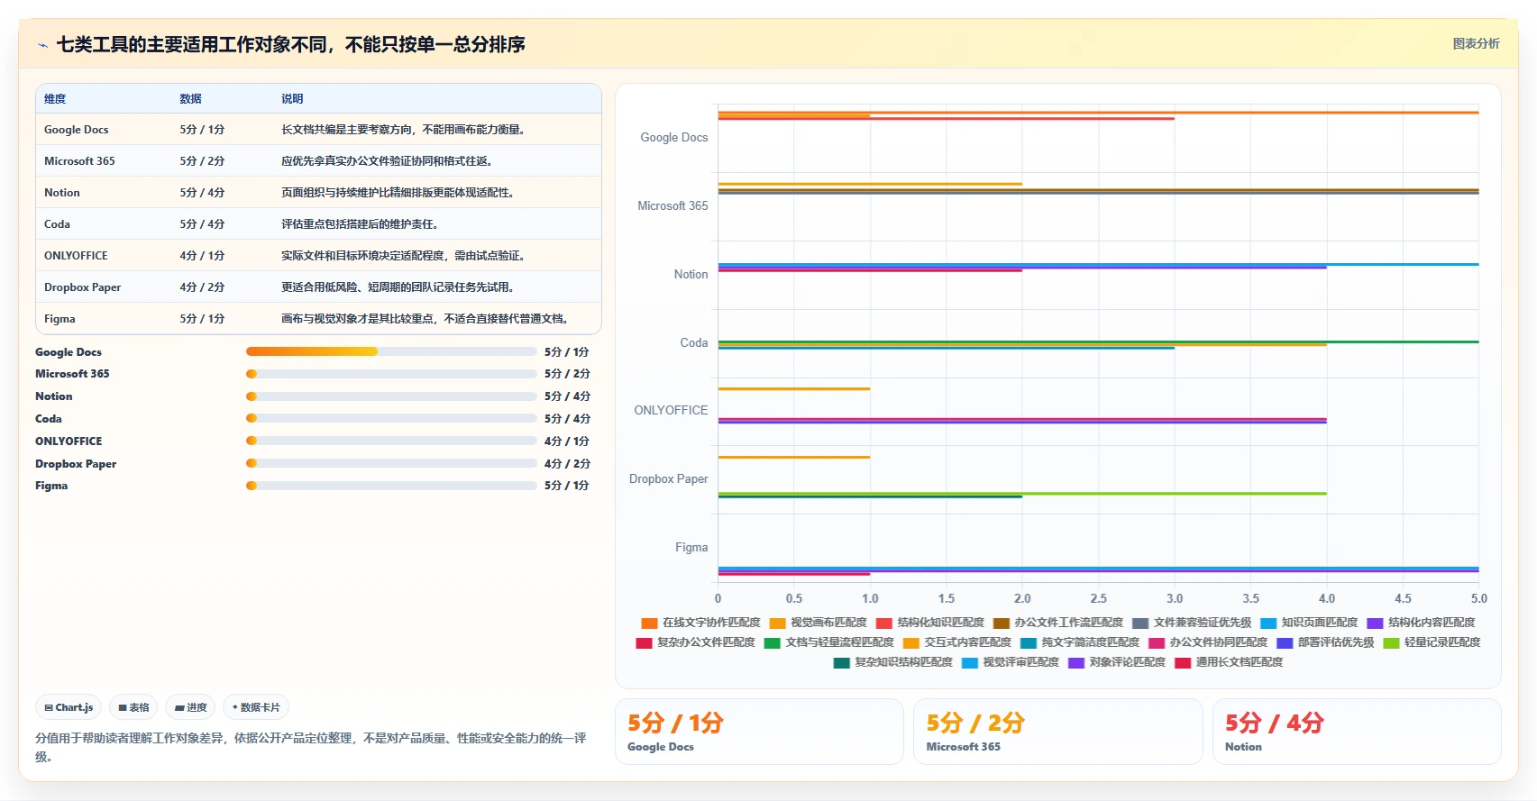The width and height of the screenshot is (1537, 801).
Task: Click the green Coda chart bar
Action: [1098, 341]
